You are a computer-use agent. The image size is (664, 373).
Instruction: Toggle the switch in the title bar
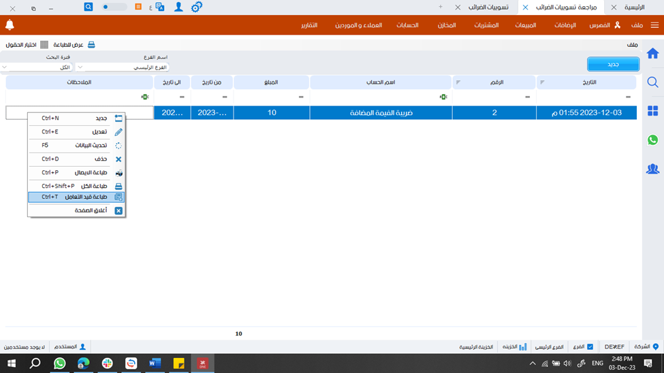[114, 7]
